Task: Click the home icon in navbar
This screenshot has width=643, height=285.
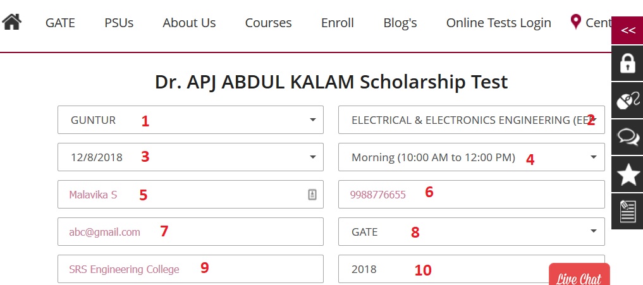Action: point(12,22)
